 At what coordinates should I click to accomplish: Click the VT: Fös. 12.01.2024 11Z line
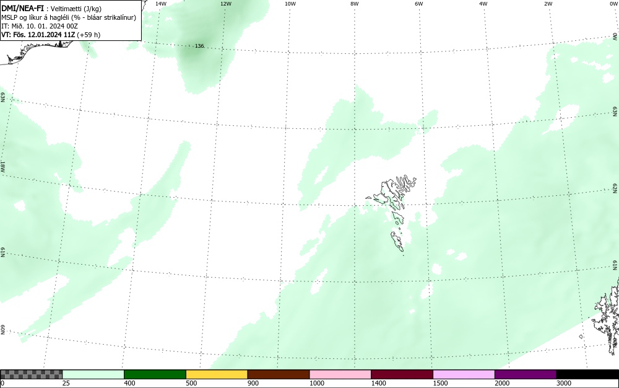tap(51, 35)
